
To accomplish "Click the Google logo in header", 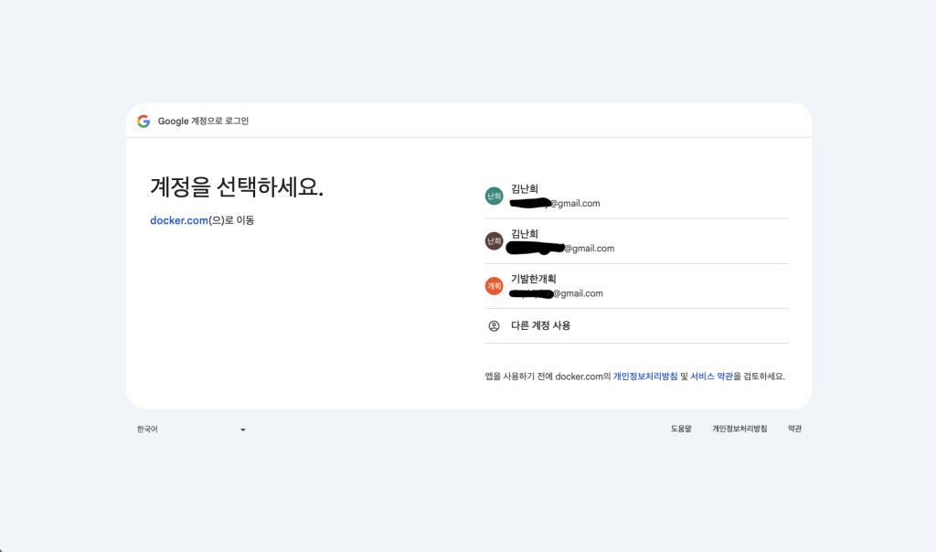I will point(144,122).
